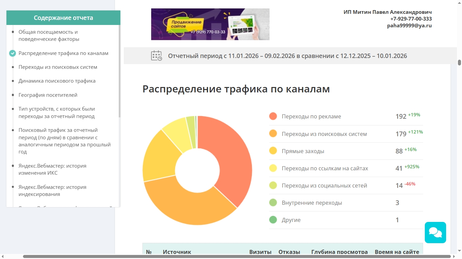Open the chat widget icon

[435, 232]
